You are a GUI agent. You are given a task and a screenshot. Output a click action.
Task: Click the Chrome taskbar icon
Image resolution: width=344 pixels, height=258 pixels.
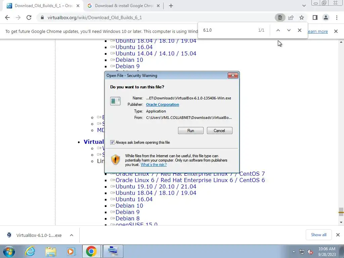(91, 251)
